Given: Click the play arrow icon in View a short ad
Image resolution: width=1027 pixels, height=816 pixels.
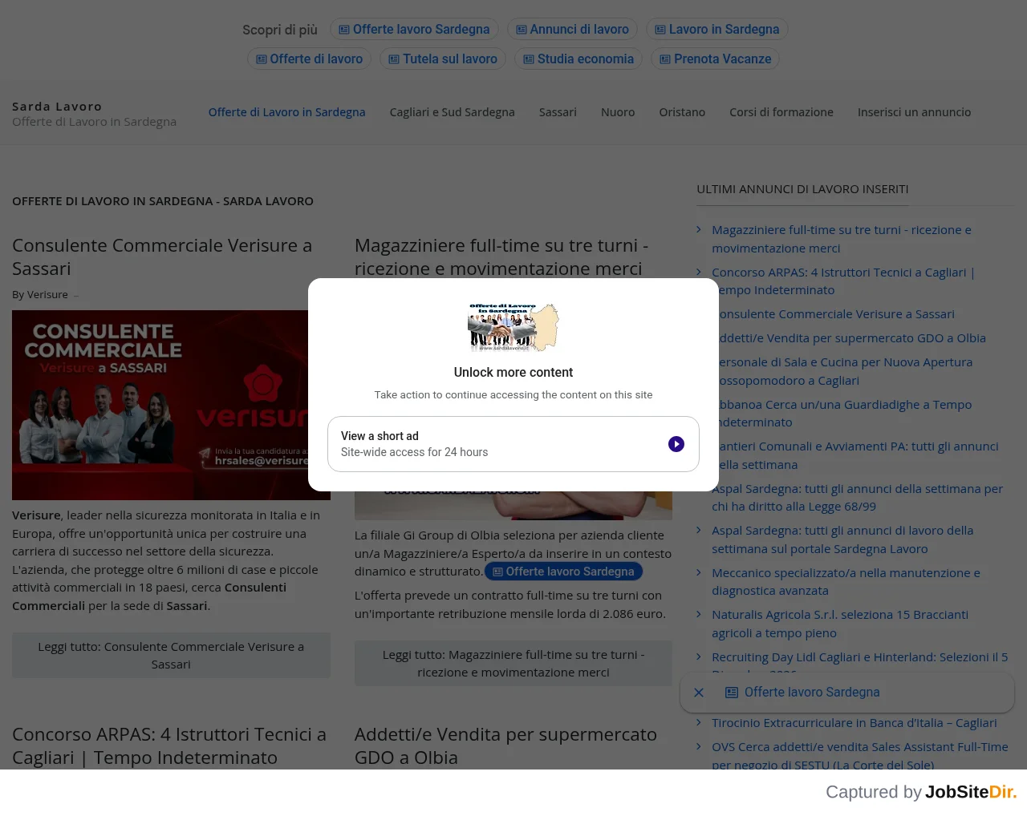Looking at the screenshot, I should point(676,444).
